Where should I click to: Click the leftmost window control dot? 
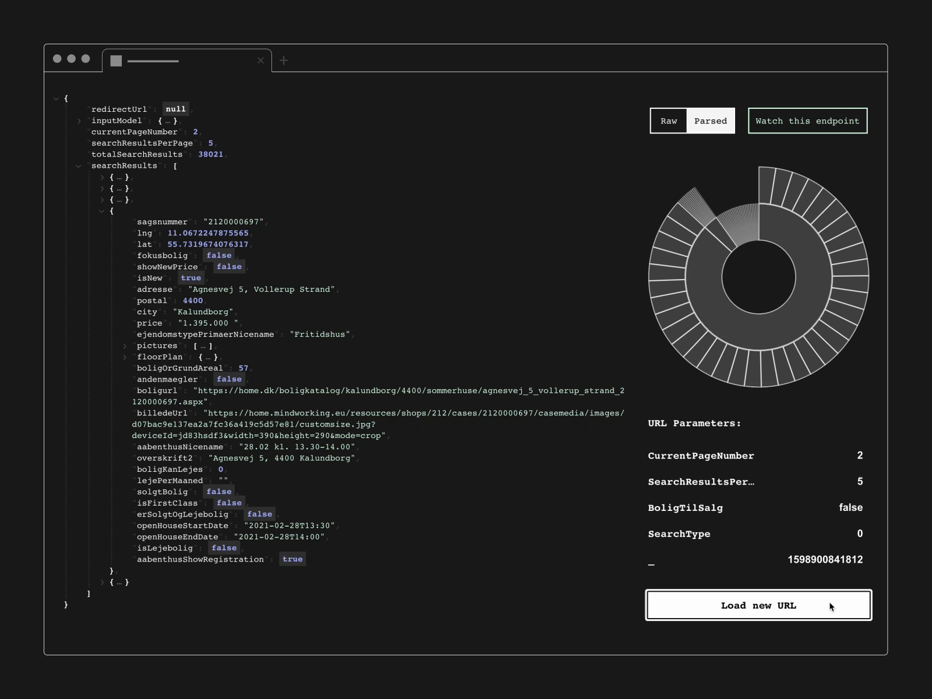coord(57,58)
